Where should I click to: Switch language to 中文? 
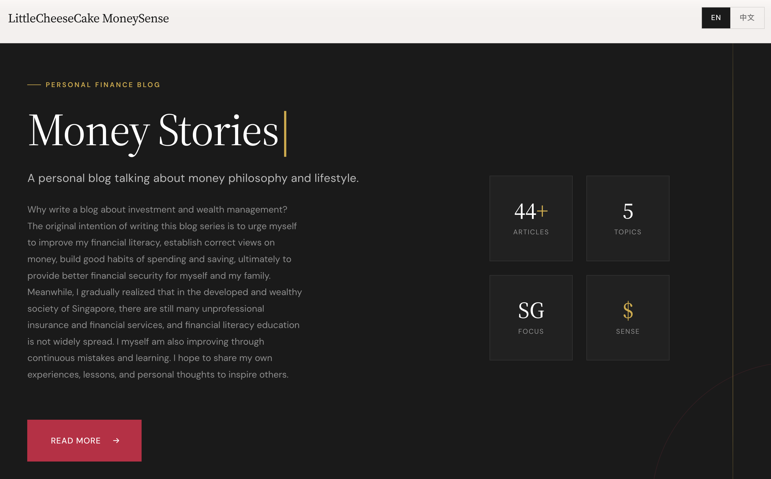[x=747, y=18]
